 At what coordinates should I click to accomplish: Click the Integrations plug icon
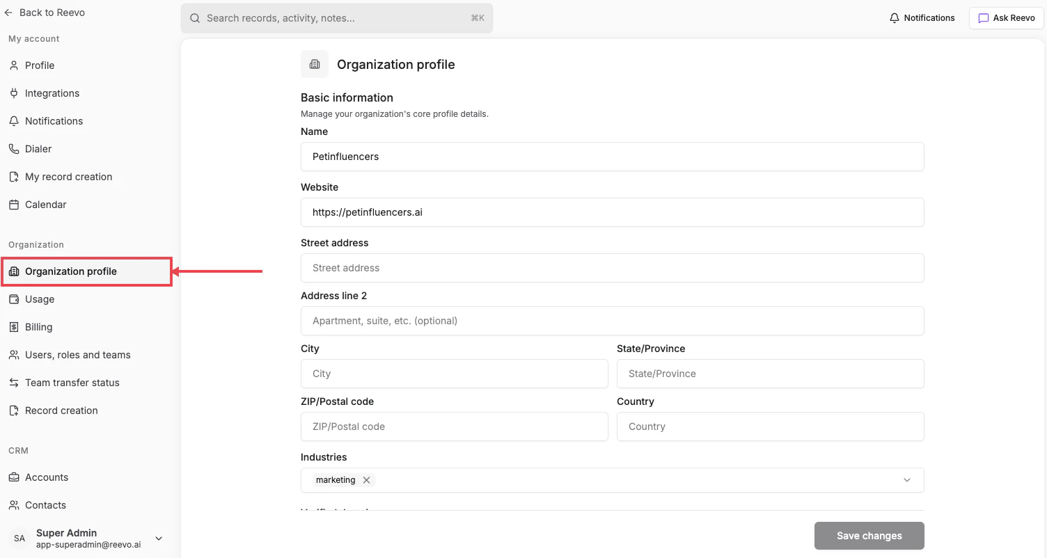pyautogui.click(x=14, y=93)
